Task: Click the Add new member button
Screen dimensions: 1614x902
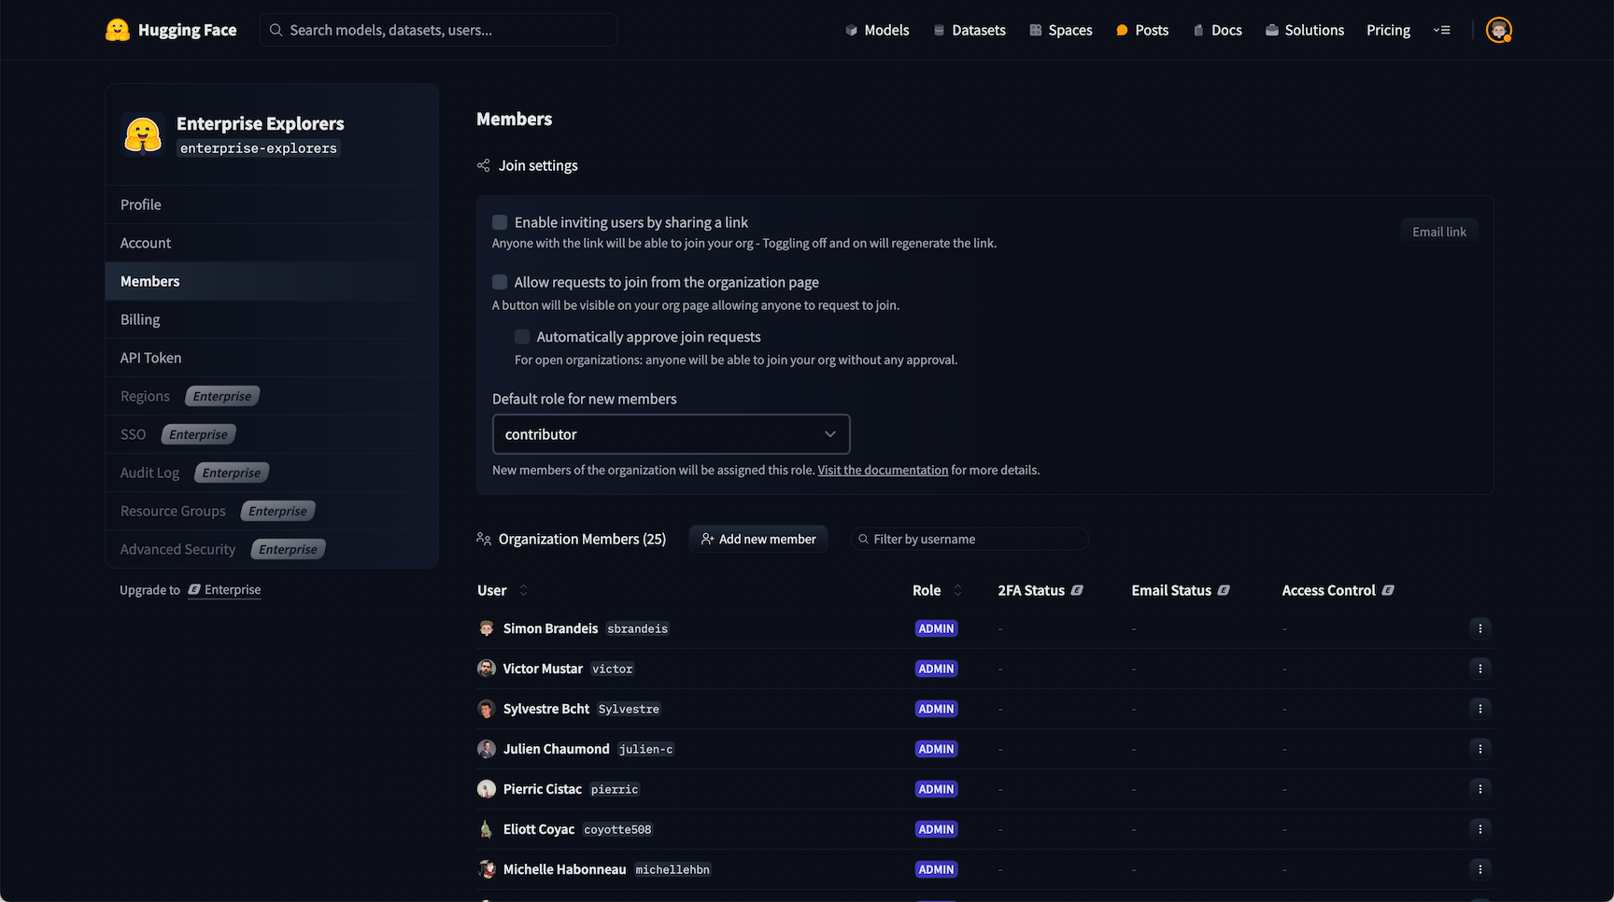Action: tap(757, 539)
